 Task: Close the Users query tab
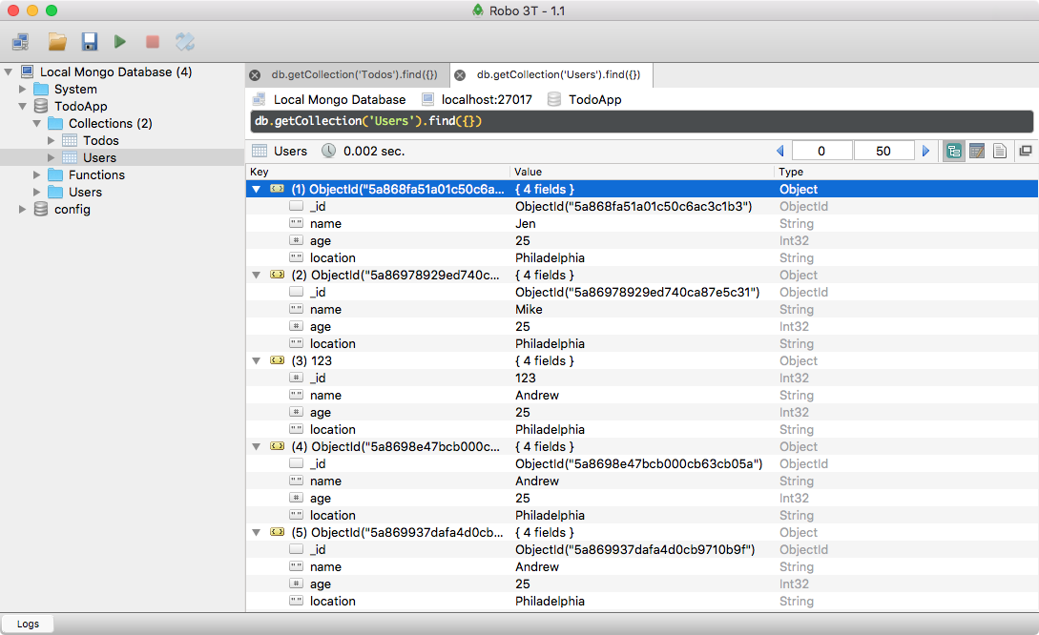460,74
